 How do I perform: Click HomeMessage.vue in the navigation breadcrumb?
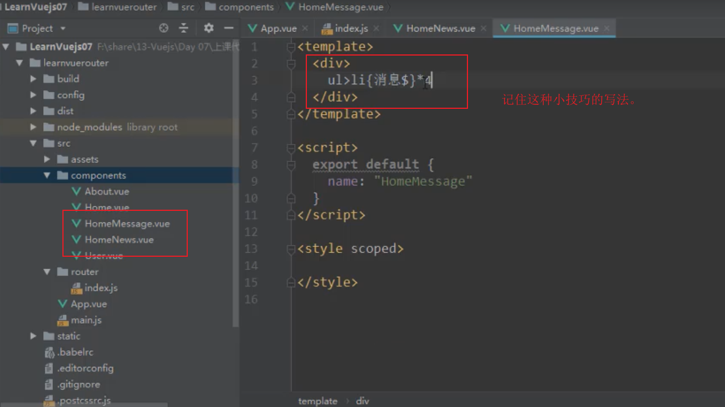tap(341, 7)
